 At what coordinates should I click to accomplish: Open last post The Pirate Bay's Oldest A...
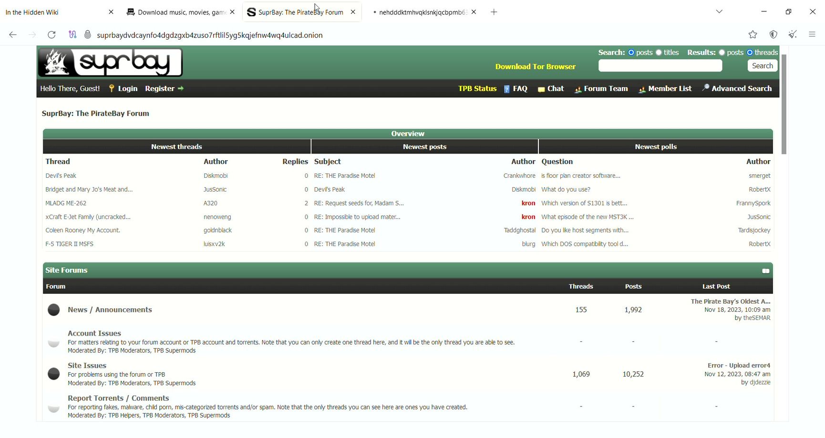pyautogui.click(x=731, y=301)
